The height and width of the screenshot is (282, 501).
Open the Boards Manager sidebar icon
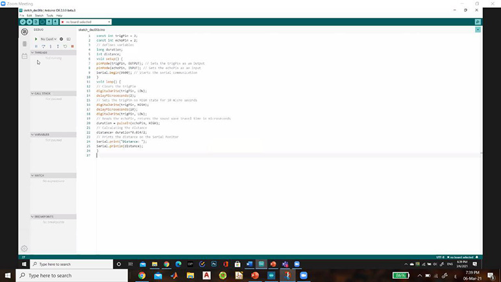pos(25,44)
